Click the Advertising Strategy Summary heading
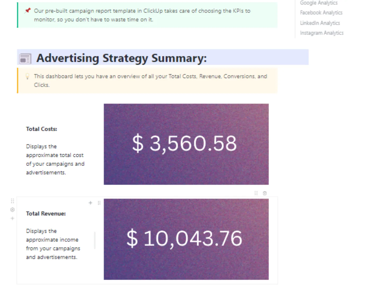Screen dimensions: 392x294 click(122, 58)
